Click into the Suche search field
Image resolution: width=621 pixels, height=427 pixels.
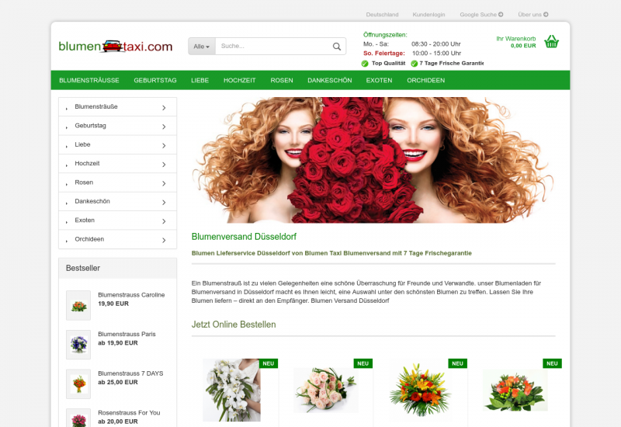coord(272,47)
